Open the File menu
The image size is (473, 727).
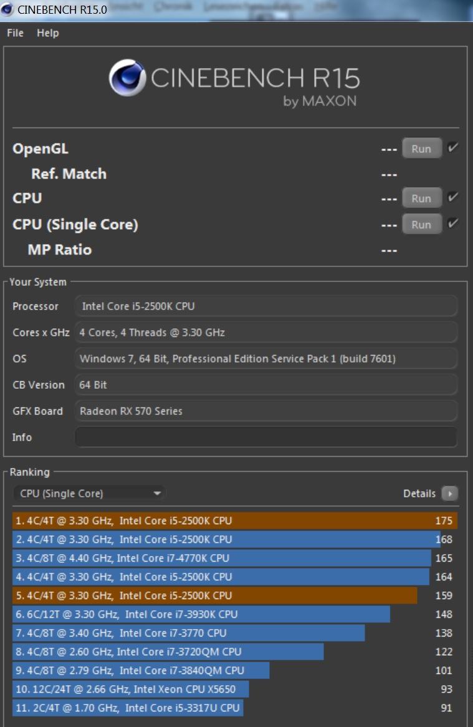pyautogui.click(x=15, y=33)
